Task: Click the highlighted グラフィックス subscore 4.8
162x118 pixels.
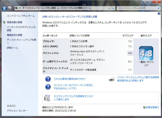Action: coord(130,53)
